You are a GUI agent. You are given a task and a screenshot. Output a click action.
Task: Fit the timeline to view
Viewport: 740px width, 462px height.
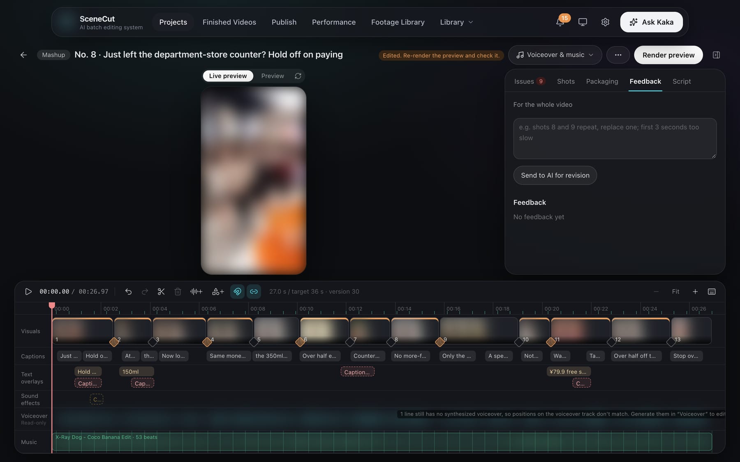675,292
